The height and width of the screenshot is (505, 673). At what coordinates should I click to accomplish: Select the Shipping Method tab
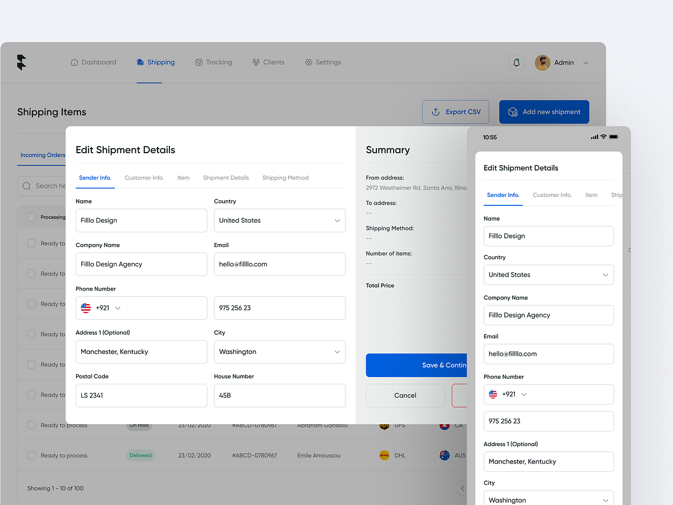pos(285,177)
